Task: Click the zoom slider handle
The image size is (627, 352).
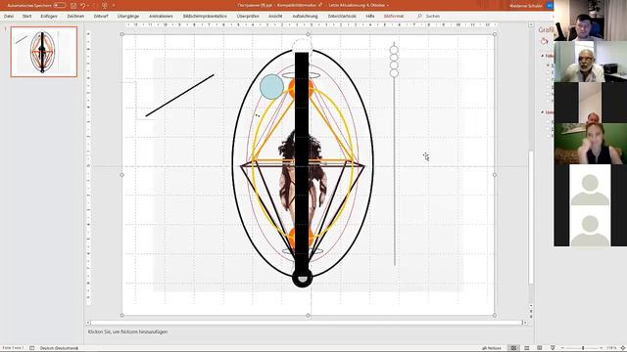Action: pyautogui.click(x=583, y=348)
